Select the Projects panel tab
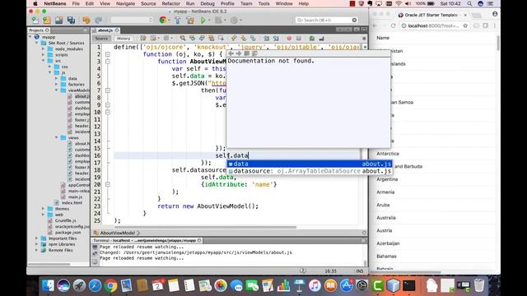The height and width of the screenshot is (296, 527). click(36, 30)
